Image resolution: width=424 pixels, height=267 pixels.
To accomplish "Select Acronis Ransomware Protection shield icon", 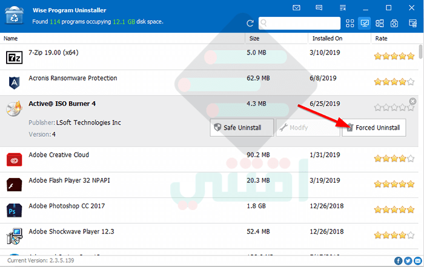I will pos(14,83).
